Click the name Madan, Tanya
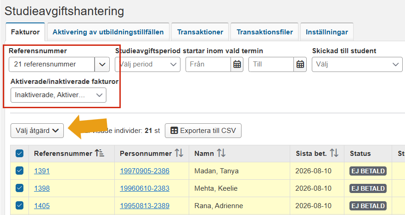 216,171
